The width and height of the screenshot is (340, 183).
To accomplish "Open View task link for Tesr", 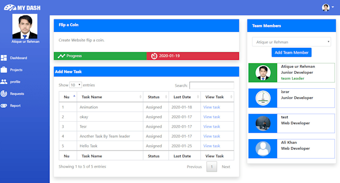I will pos(211,127).
